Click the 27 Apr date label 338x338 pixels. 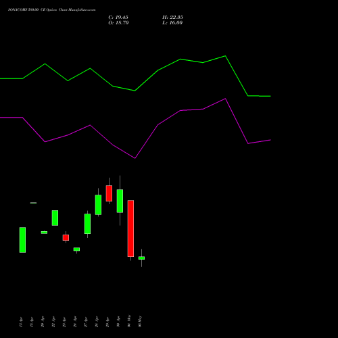pos(86,322)
